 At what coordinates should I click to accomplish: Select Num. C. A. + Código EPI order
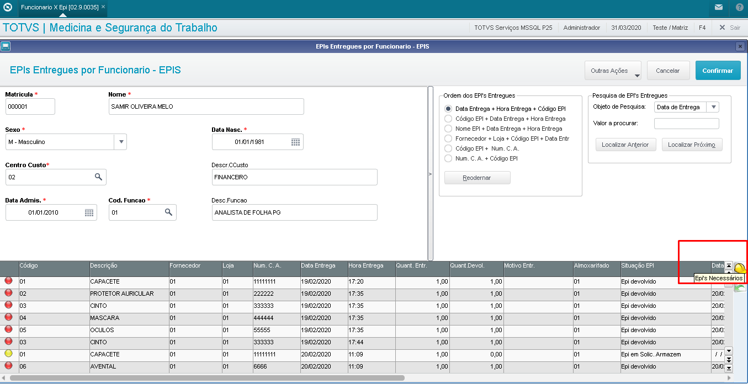coord(448,158)
